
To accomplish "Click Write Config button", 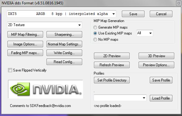I will click(64, 53).
